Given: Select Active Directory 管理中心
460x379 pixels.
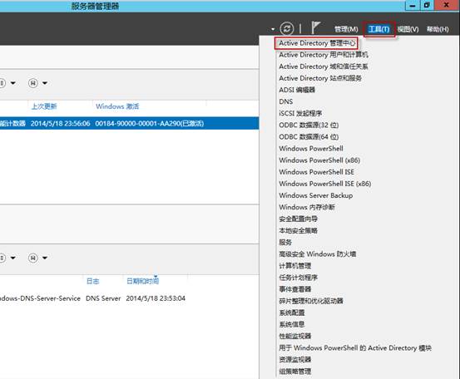Looking at the screenshot, I should point(317,43).
